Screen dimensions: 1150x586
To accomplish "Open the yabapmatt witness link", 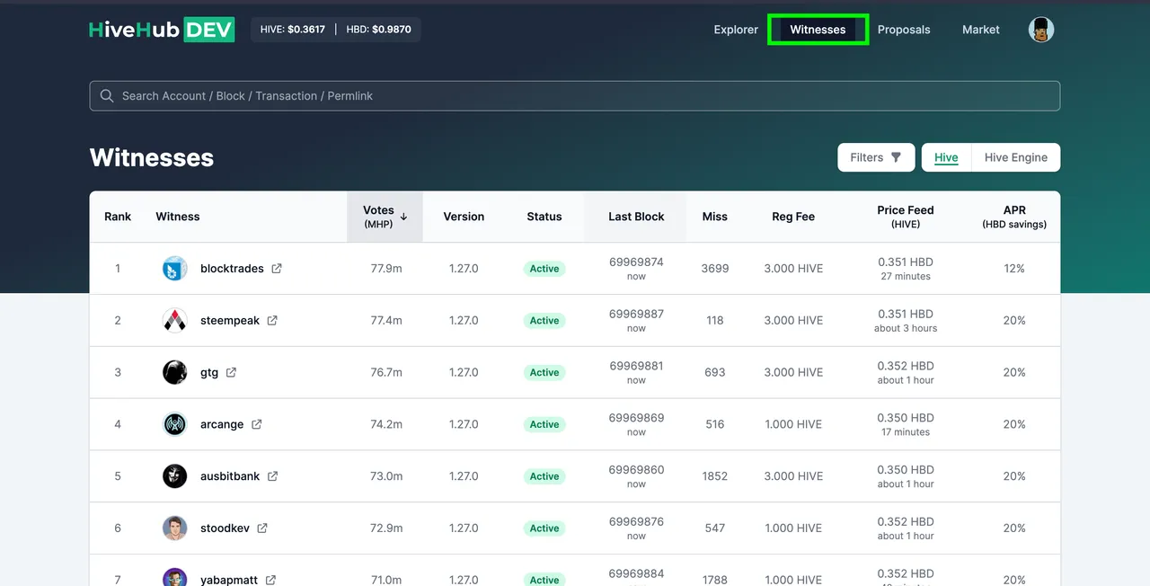I will coord(229,580).
